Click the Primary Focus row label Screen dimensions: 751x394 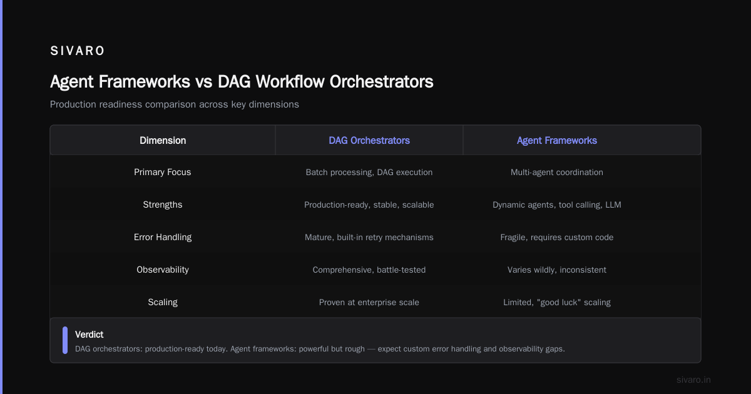(163, 172)
